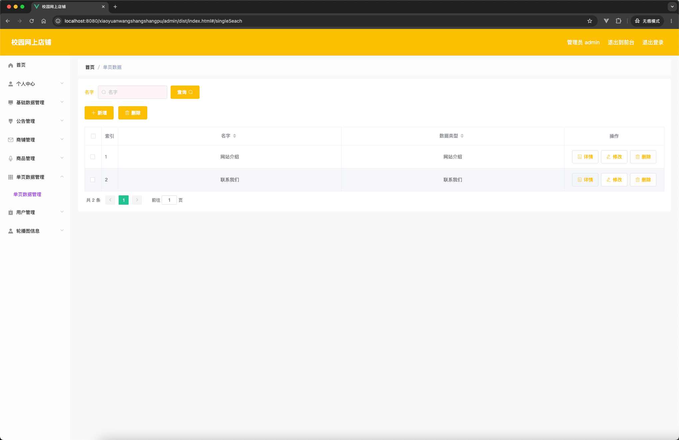Viewport: 679px width, 440px height.
Task: Expand the 公告管理 chevron
Action: (62, 120)
